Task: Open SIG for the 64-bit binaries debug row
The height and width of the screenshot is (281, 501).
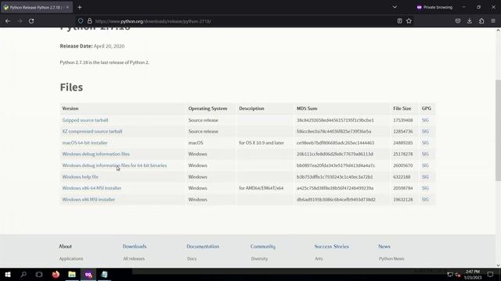Action: click(425, 165)
